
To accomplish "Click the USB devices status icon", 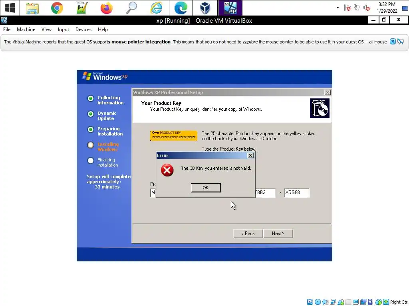I will point(341,302).
